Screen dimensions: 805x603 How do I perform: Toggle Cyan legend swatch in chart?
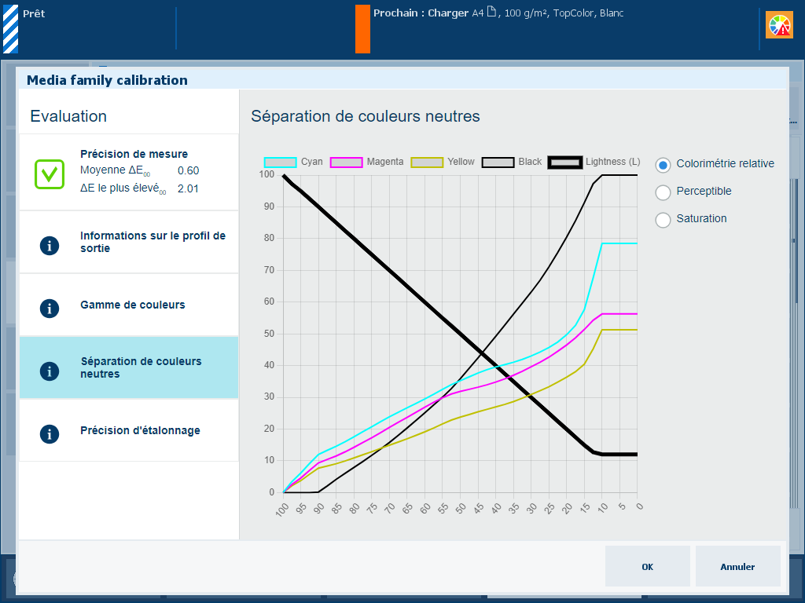tap(280, 163)
